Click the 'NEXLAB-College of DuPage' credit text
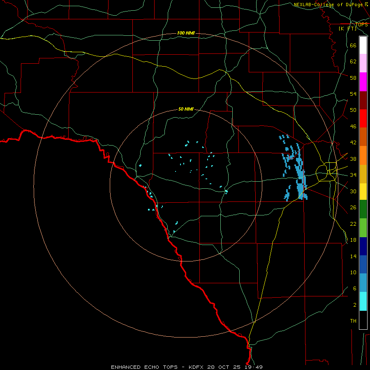Screen dimensions: 370x370 click(328, 5)
